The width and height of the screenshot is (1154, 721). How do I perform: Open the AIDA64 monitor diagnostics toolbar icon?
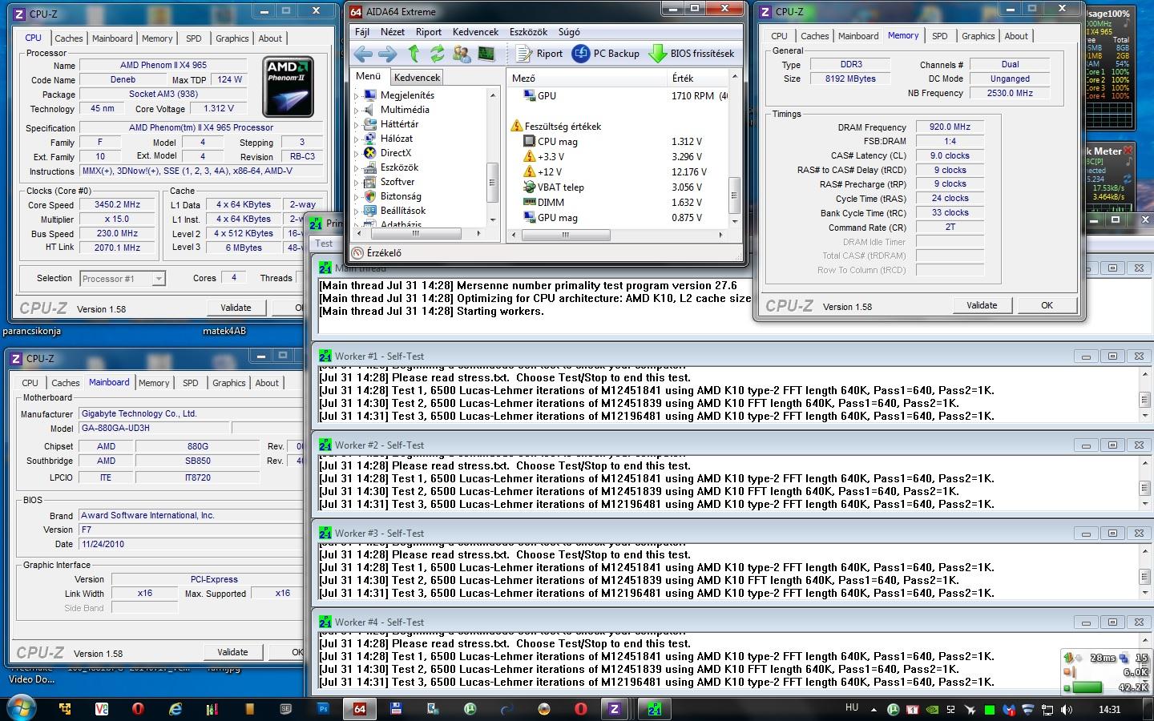click(486, 54)
